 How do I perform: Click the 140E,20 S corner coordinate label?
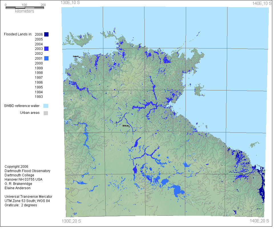tap(259, 221)
